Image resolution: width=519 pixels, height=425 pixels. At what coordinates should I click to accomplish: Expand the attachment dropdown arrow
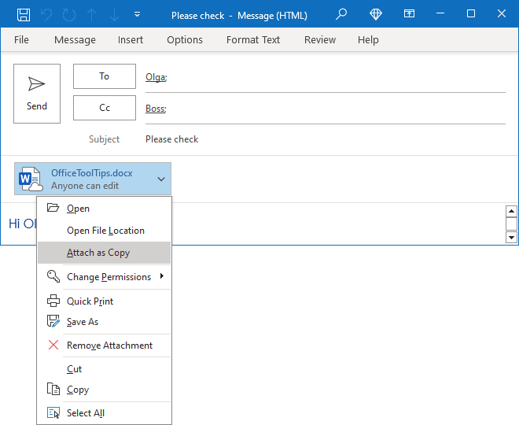[x=161, y=179]
